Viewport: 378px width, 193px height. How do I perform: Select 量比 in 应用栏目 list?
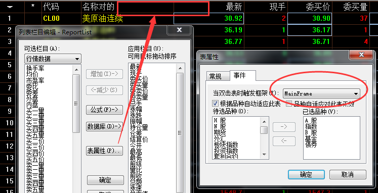pos(136,170)
